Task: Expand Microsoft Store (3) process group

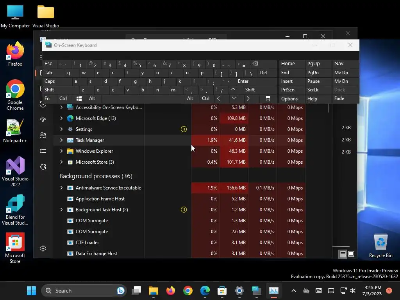Action: (x=61, y=162)
